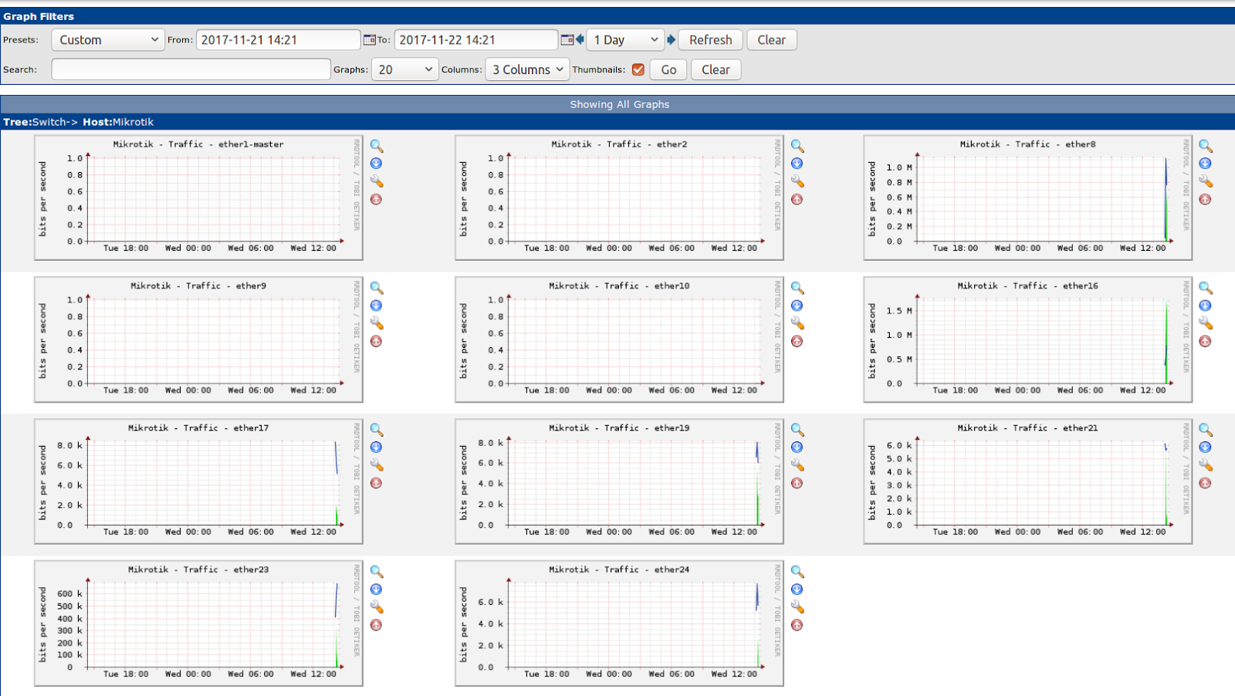Screen dimensions: 1235x696
Task: Open the Presets dropdown showing Custom
Action: [x=107, y=39]
